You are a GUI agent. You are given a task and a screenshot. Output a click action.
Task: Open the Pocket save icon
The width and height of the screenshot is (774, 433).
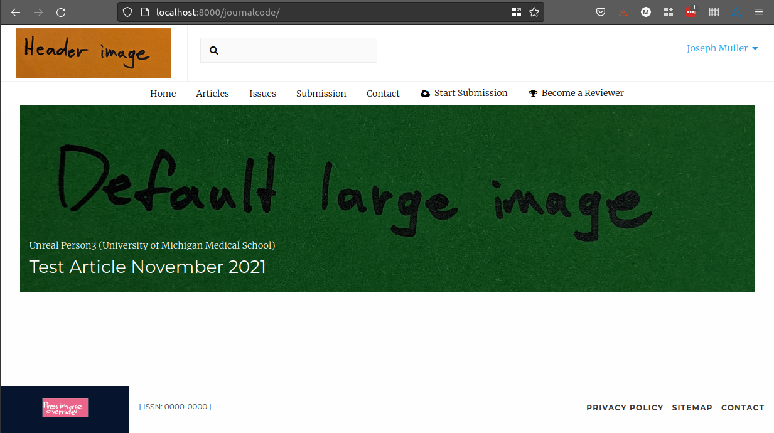pyautogui.click(x=601, y=12)
